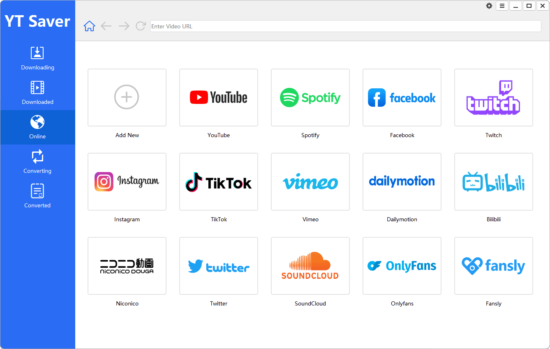Viewport: 550px width, 349px height.
Task: Click the TikTok text label
Action: (219, 219)
